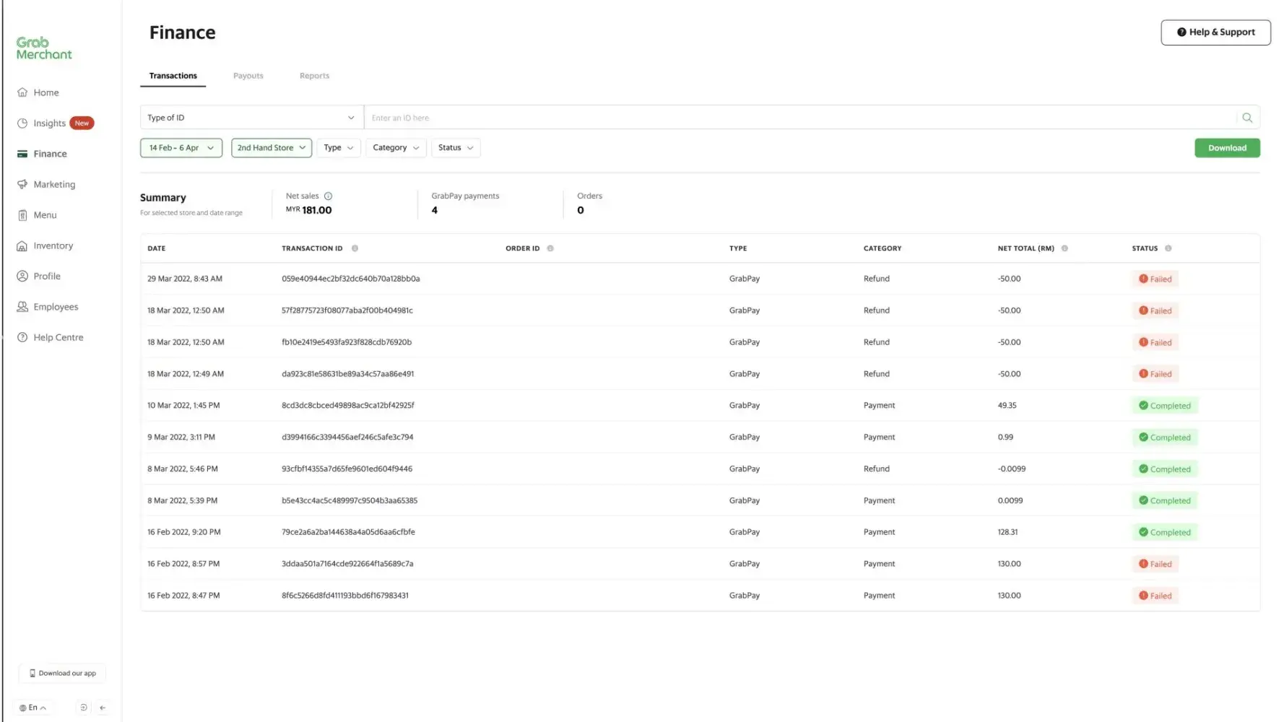Click the logout icon in sidebar footer

coord(84,708)
